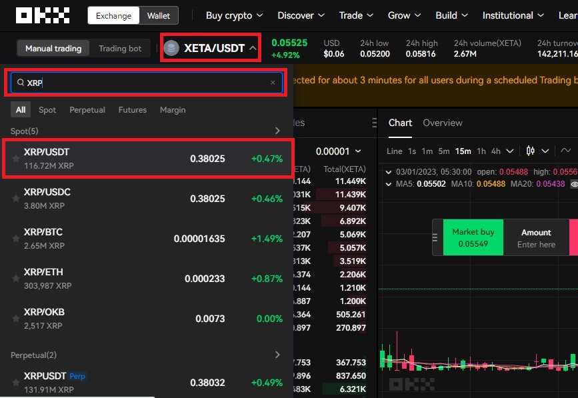The height and width of the screenshot is (398, 578).
Task: Toggle moving average visibility eye icon
Action: (x=574, y=183)
